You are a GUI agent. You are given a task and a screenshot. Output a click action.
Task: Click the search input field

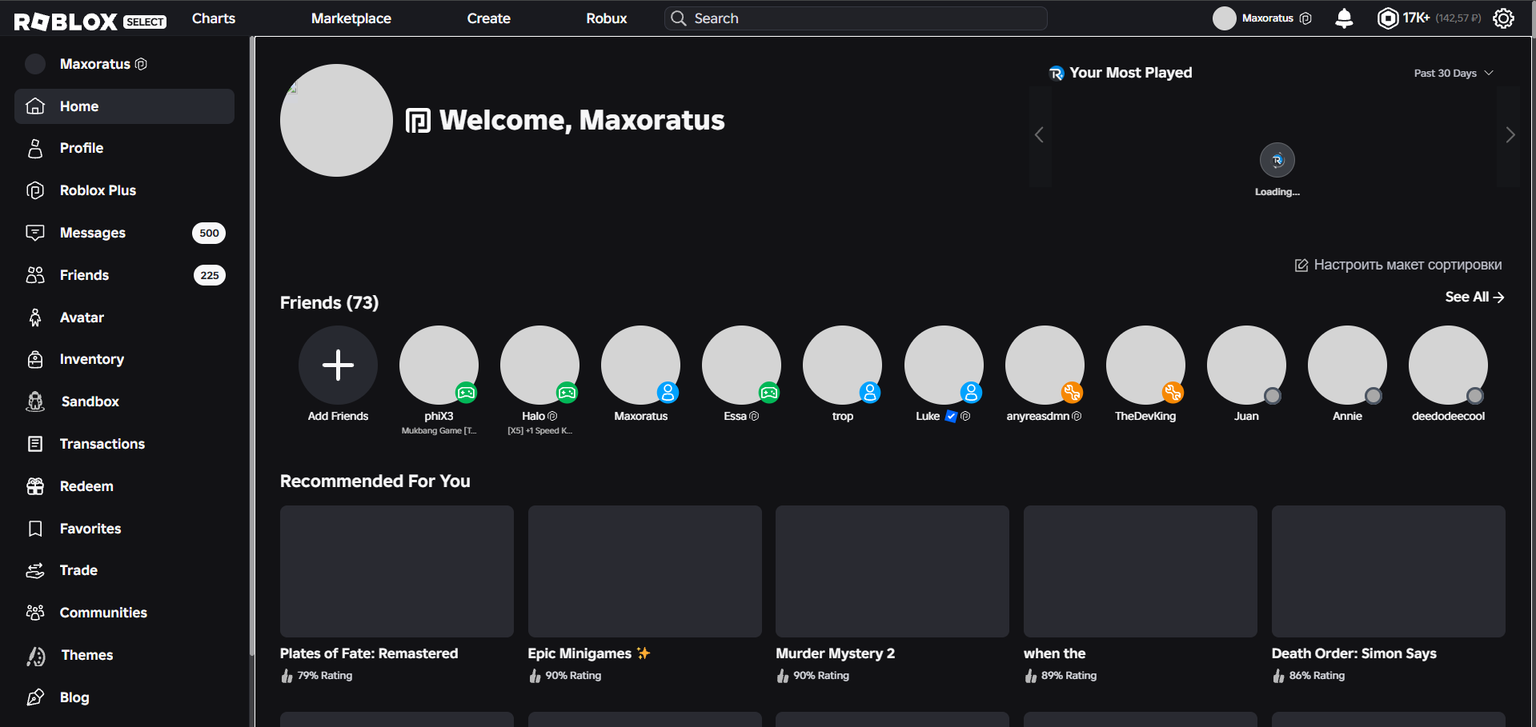pos(856,18)
